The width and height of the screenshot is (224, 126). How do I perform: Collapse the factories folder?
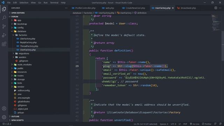pos(23,35)
